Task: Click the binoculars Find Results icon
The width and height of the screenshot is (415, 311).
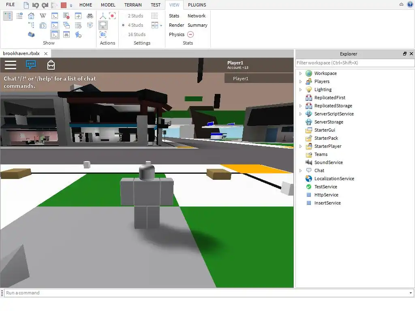Action: coord(90,16)
